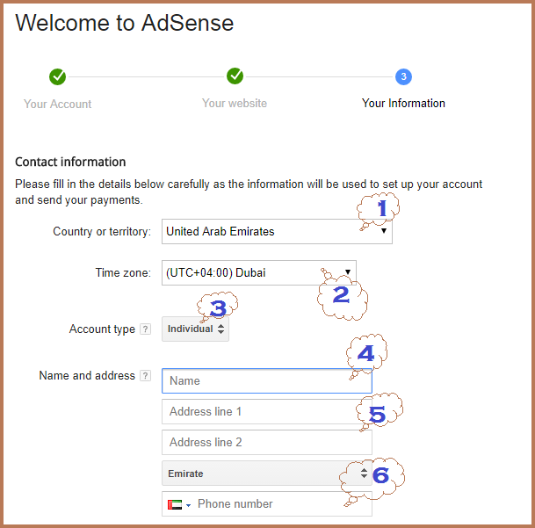
Task: Select the Your Information step label
Action: [x=403, y=103]
